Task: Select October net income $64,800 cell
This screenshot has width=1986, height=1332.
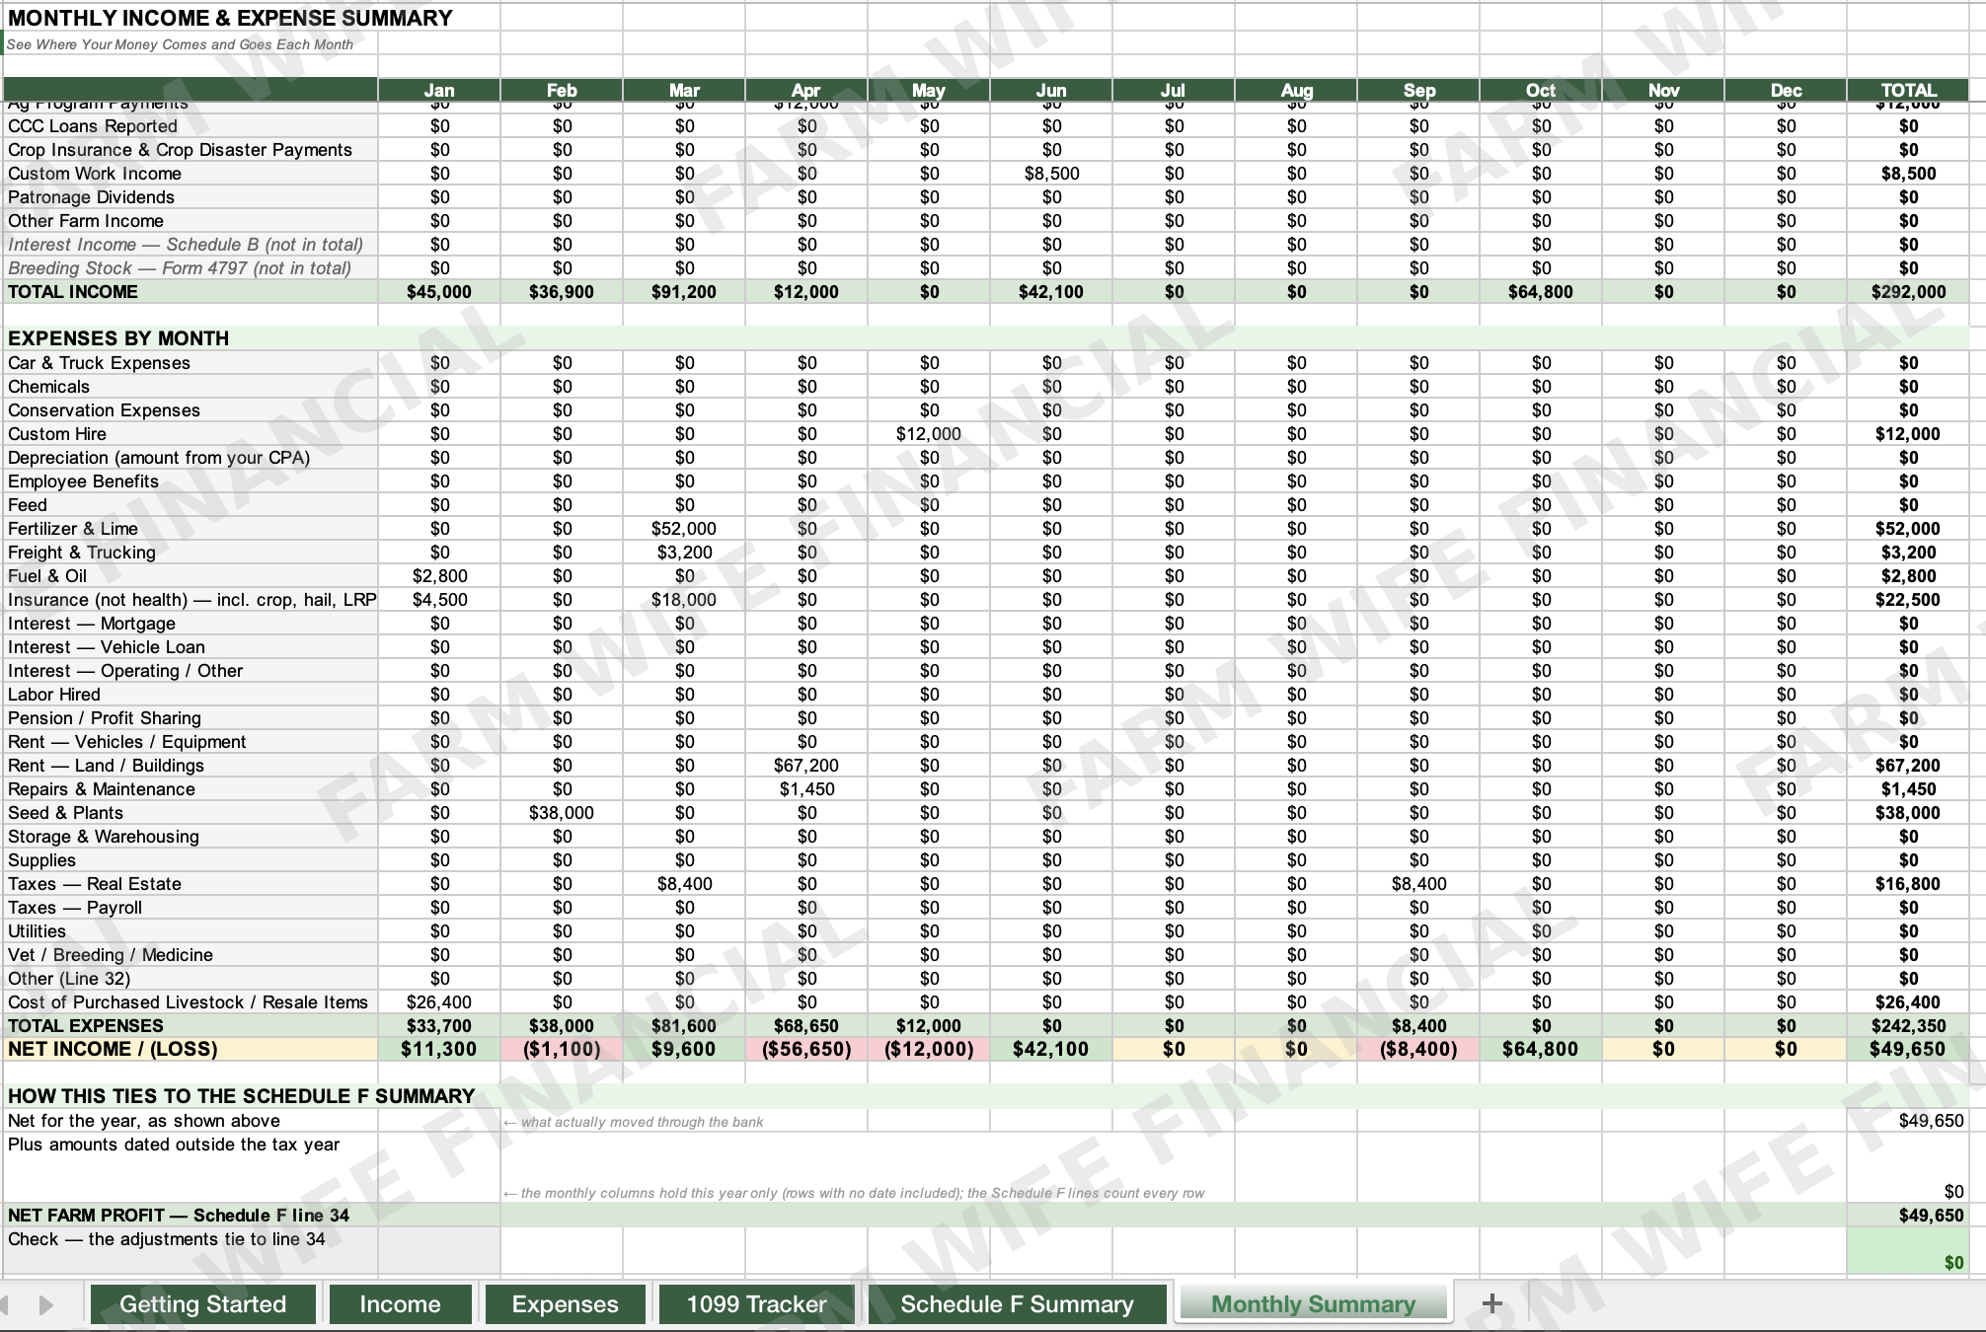Action: point(1541,1049)
